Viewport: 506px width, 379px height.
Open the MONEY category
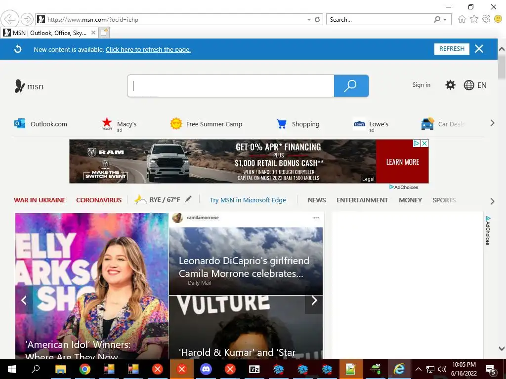click(x=410, y=200)
